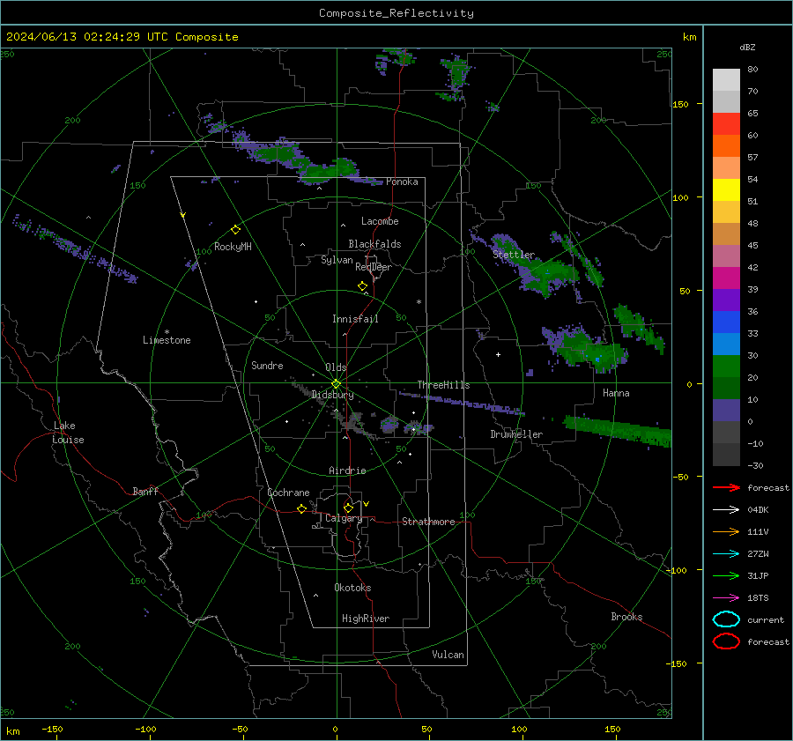Viewport: 793px width, 741px height.
Task: Click the red forecast arrow in legend
Action: tap(726, 487)
